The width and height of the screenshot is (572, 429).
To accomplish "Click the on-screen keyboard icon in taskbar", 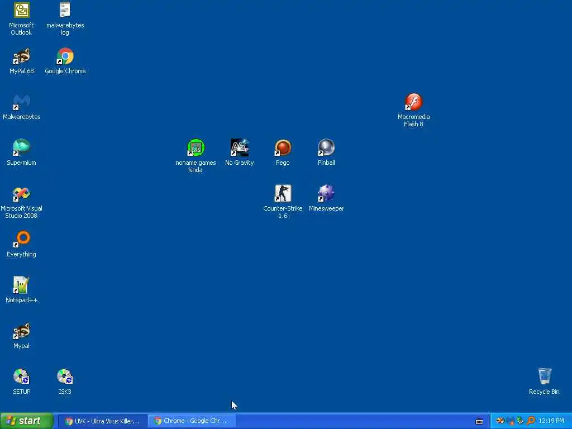I will (x=479, y=421).
